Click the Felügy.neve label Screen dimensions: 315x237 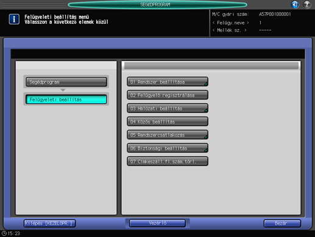pyautogui.click(x=230, y=23)
